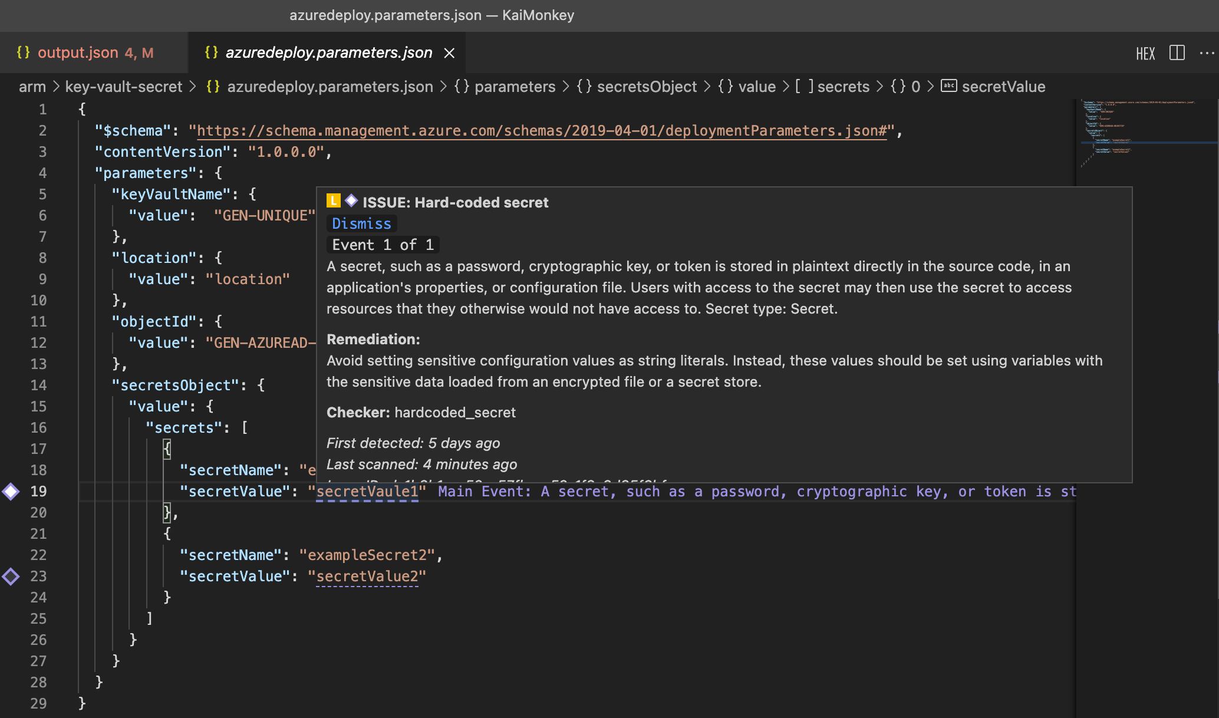Open the secretsObject breadcrumb dropdown

coord(647,86)
